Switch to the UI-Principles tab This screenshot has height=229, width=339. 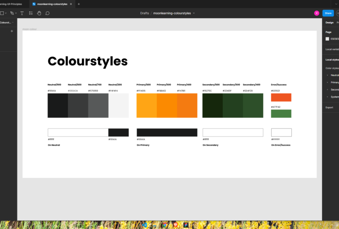[11, 4]
